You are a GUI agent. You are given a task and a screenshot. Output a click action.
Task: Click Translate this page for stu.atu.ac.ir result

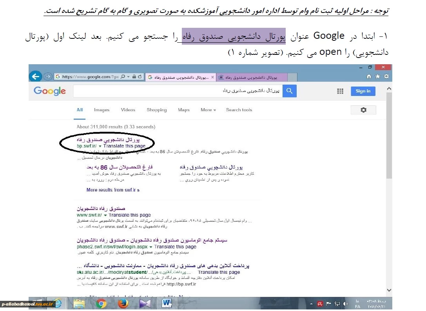point(219,273)
